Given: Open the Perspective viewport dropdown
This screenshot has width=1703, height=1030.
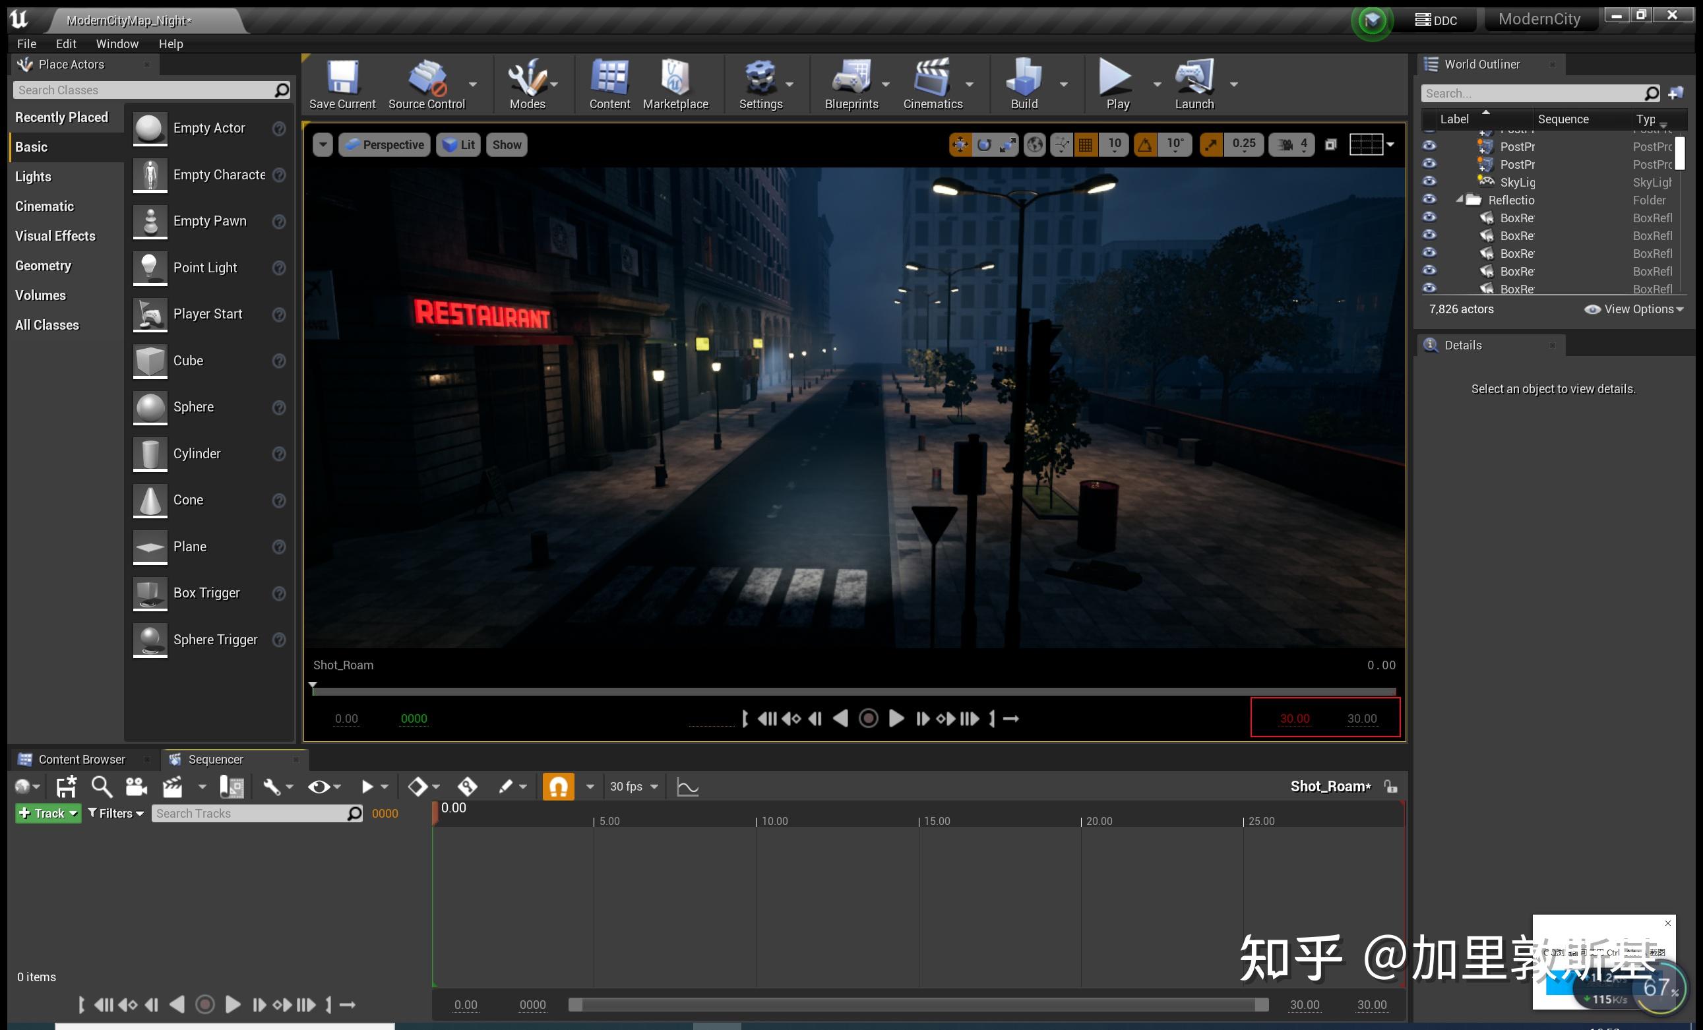Looking at the screenshot, I should pos(385,144).
